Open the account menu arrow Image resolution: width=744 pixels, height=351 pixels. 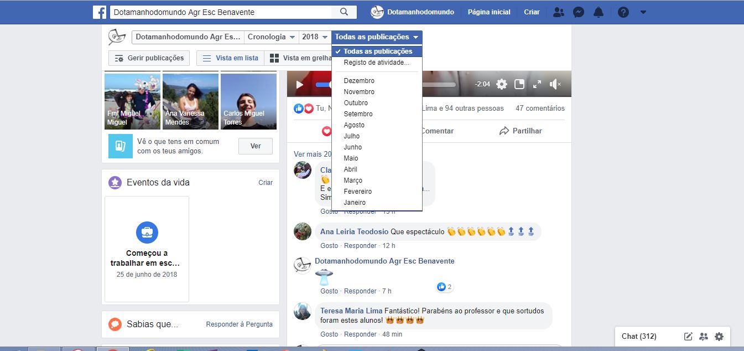[643, 12]
